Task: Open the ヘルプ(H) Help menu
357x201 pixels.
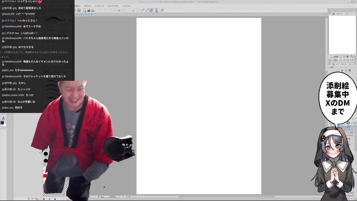Action: point(126,6)
